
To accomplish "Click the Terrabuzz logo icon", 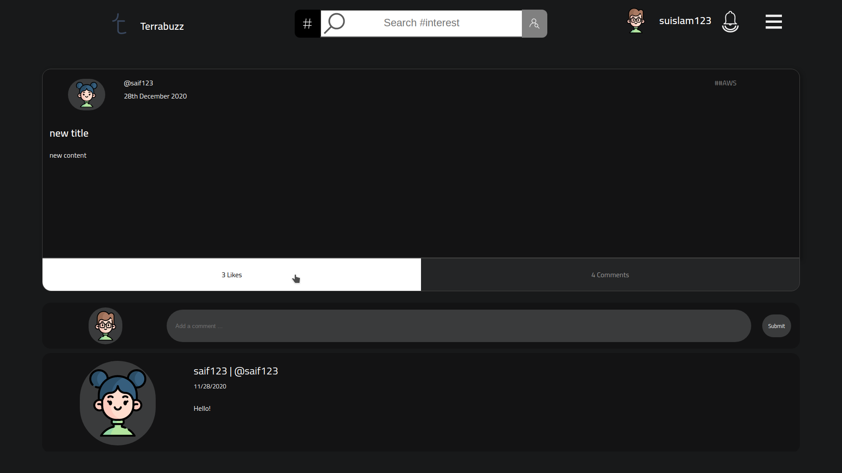I will point(119,24).
